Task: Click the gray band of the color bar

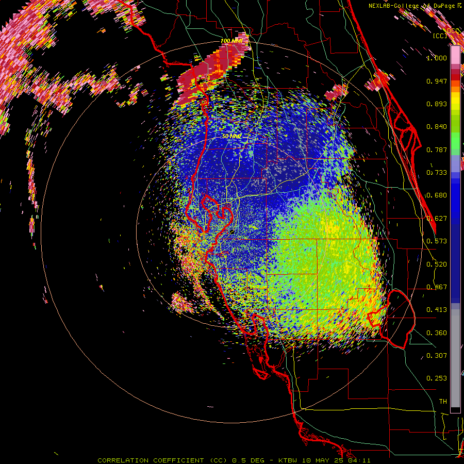Action: pyautogui.click(x=455, y=358)
